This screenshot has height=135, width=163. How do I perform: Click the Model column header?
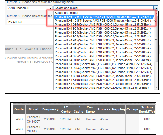click(x=34, y=109)
